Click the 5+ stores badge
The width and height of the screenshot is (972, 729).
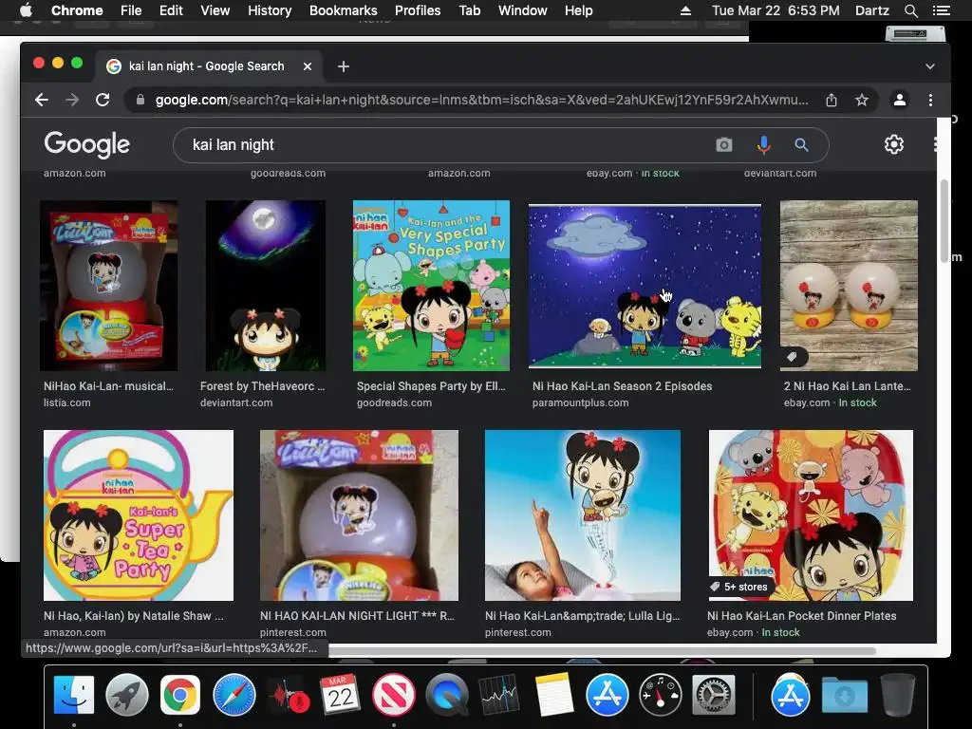[738, 587]
